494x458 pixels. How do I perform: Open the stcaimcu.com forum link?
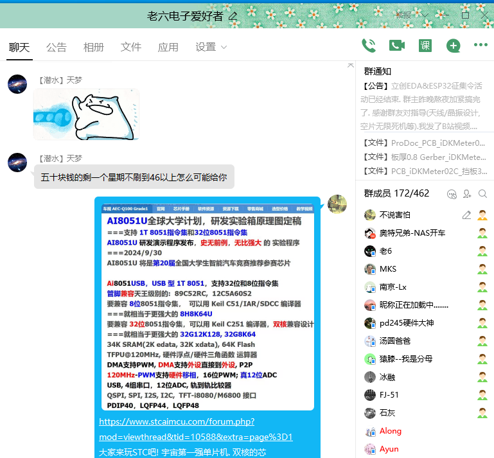[x=196, y=429]
